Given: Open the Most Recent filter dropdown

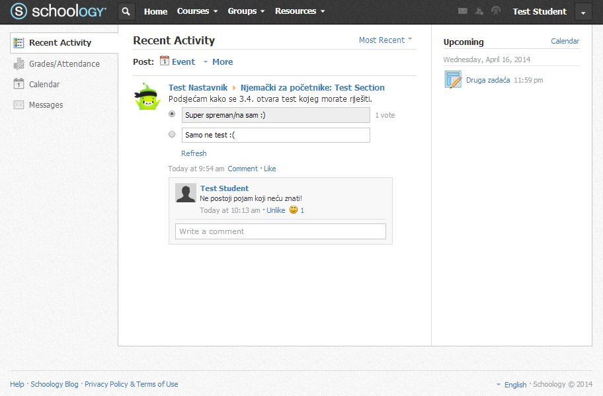Looking at the screenshot, I should pos(385,40).
